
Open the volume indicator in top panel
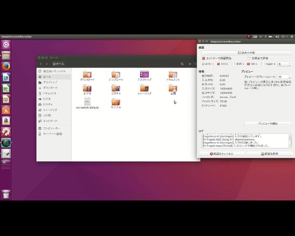(277, 37)
